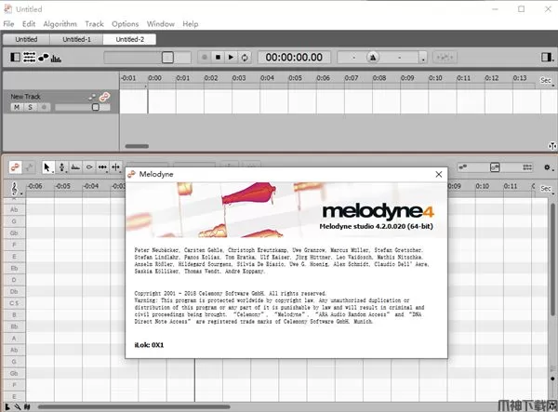Select the Main arrow tool
This screenshot has width=558, height=412.
pos(47,166)
